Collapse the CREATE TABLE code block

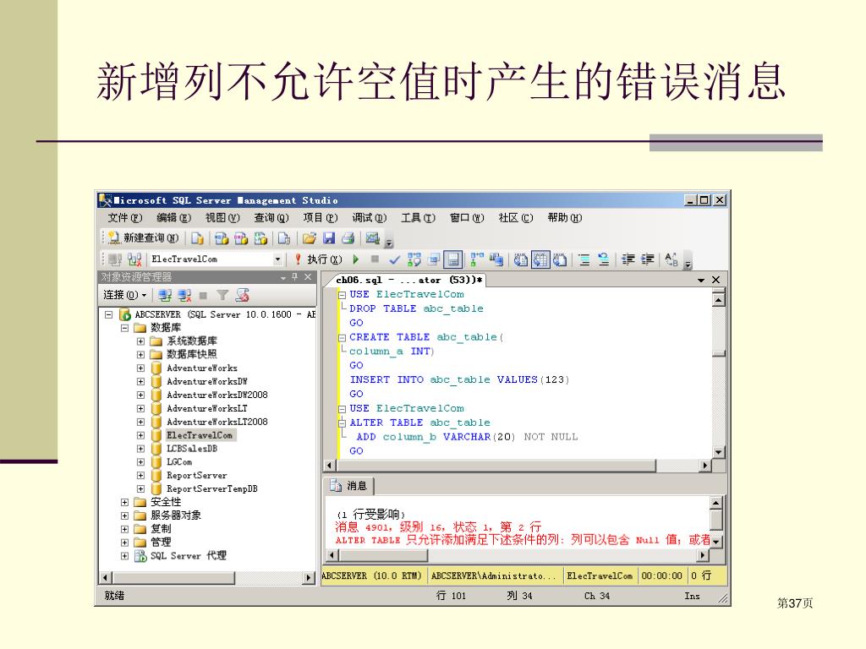click(x=342, y=337)
